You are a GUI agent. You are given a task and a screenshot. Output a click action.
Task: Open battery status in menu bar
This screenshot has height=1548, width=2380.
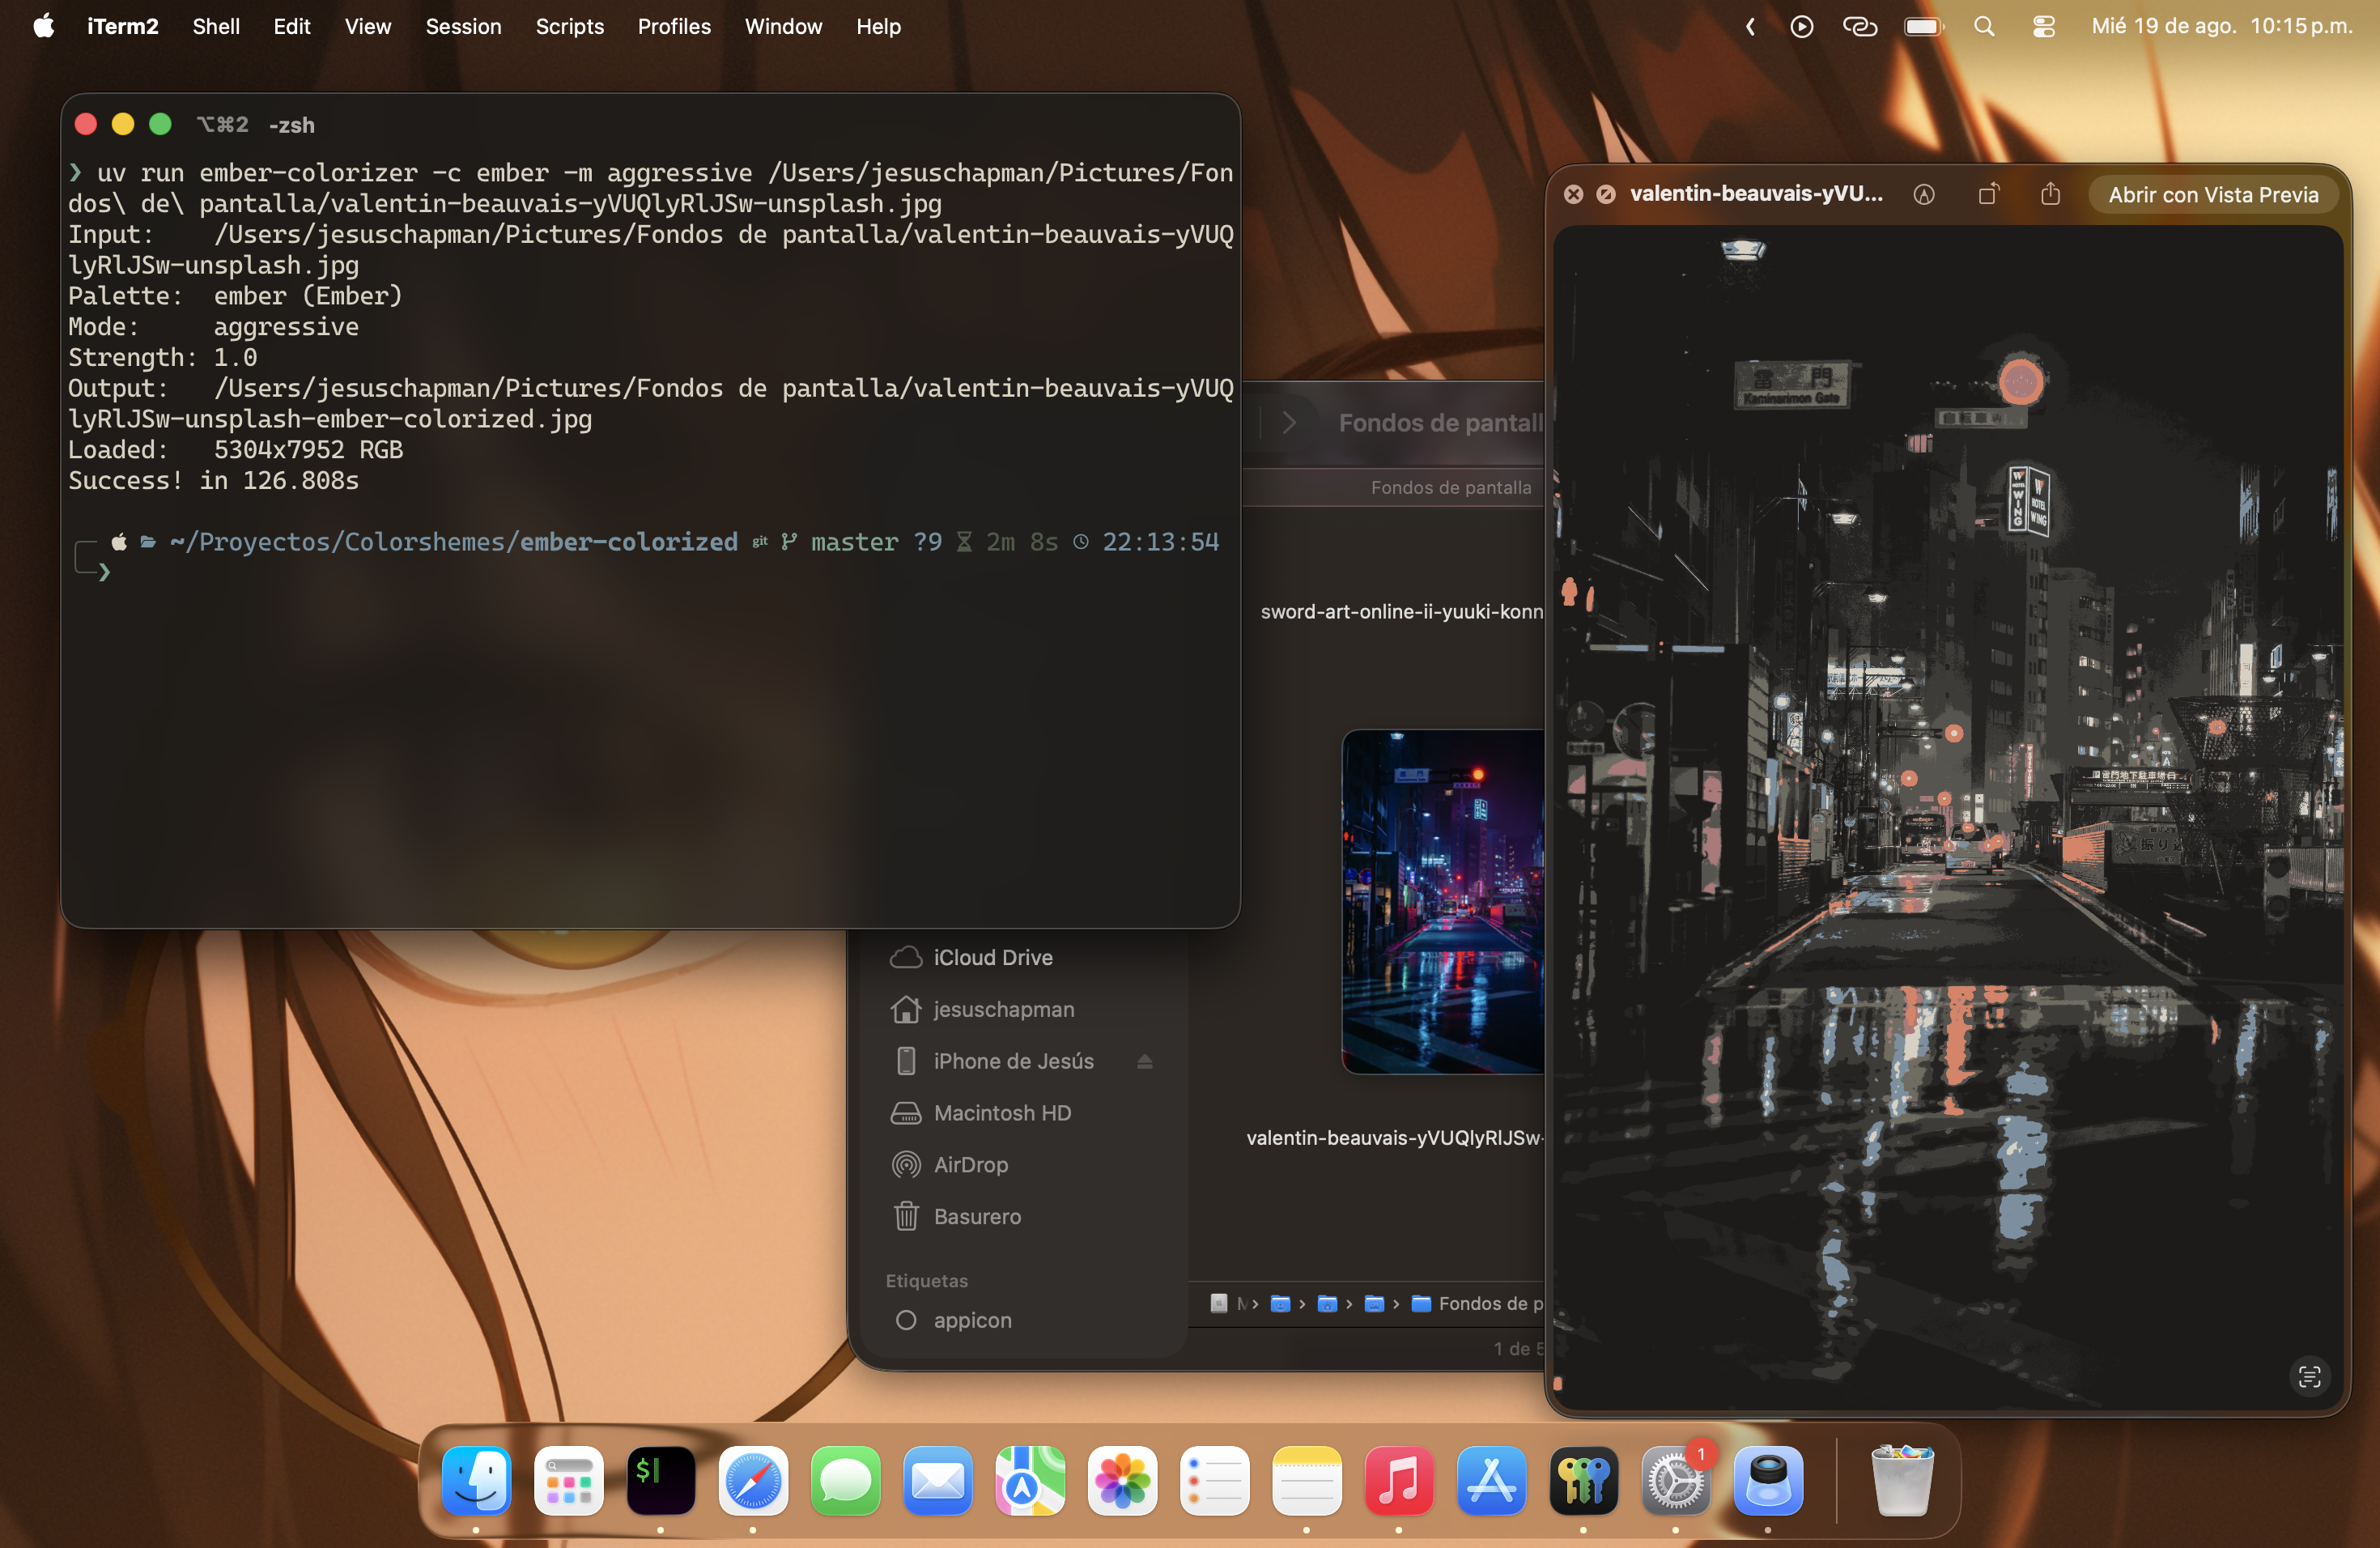coord(1924,27)
